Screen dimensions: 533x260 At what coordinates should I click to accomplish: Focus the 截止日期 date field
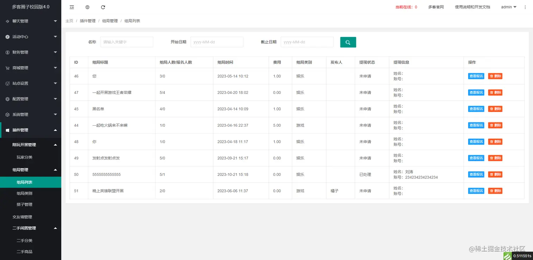click(x=307, y=42)
